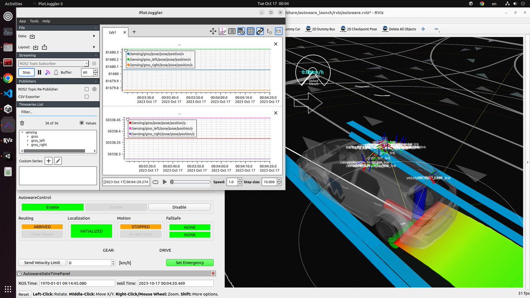This screenshot has height=298, width=530.
Task: Click the Set Emergency button
Action: 190,263
